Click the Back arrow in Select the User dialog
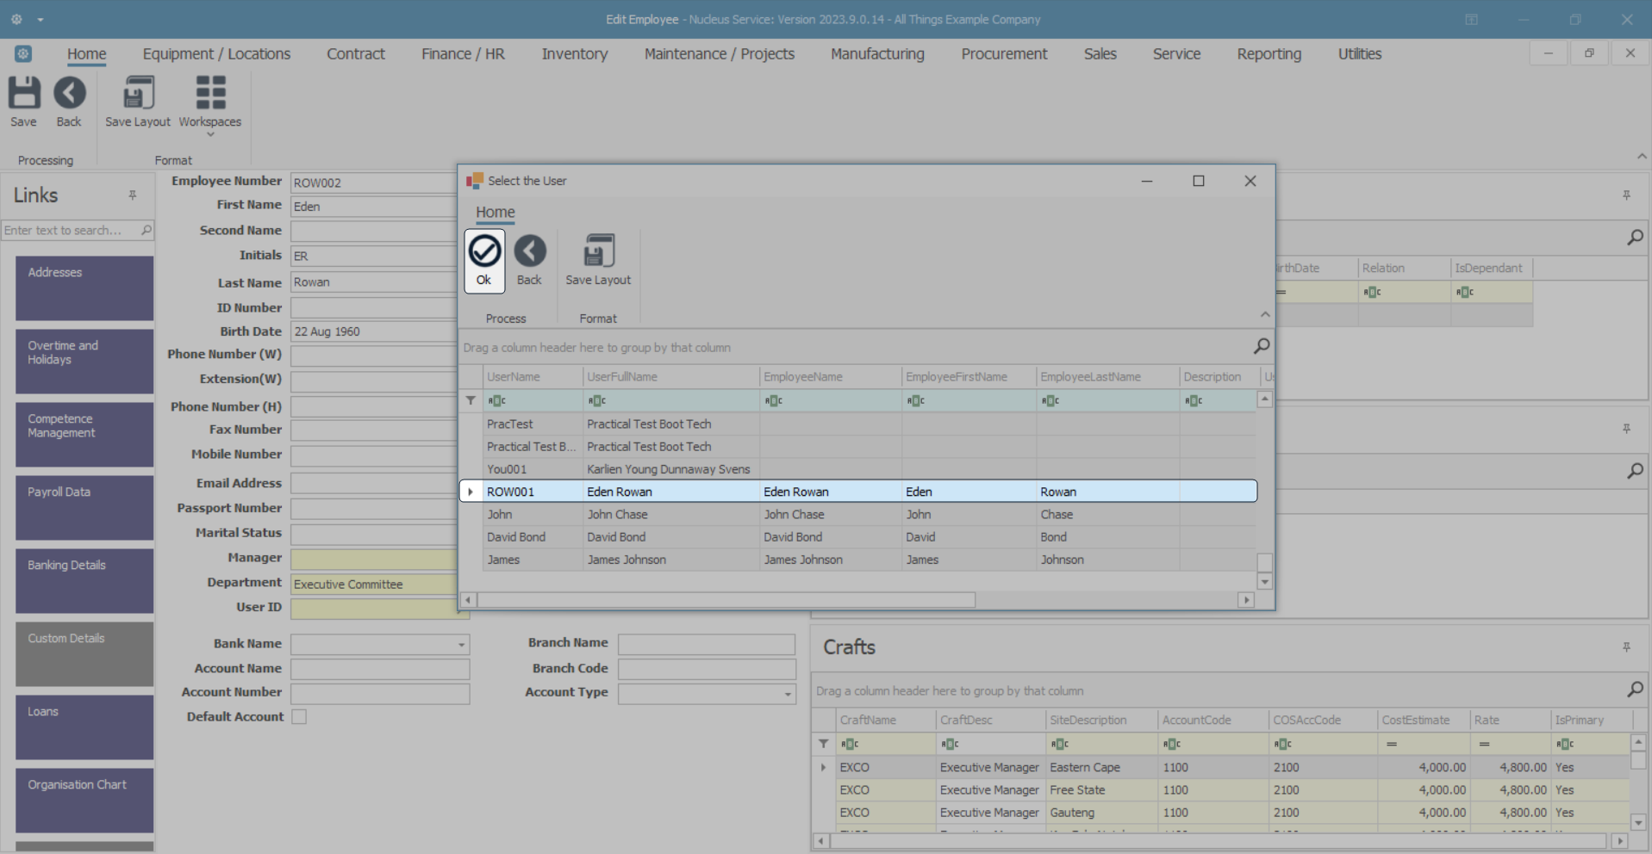 tap(529, 251)
